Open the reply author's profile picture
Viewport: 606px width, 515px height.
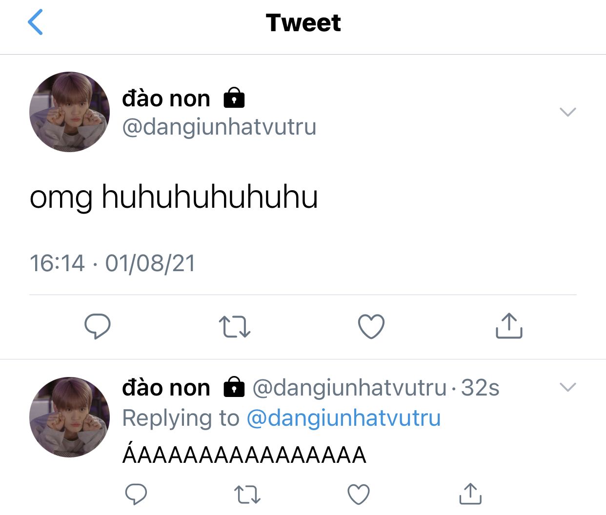click(70, 417)
